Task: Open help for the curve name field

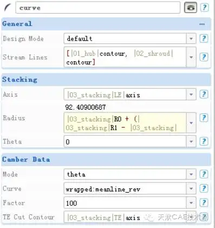Action: 204,8
